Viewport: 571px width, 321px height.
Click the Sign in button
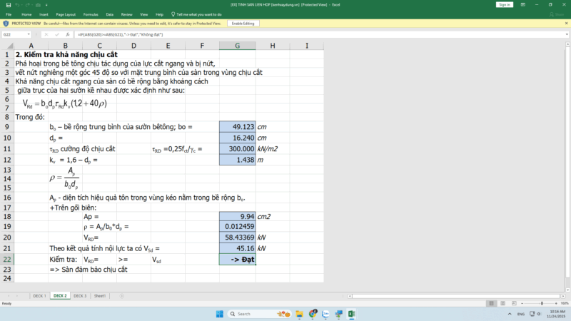click(x=505, y=4)
